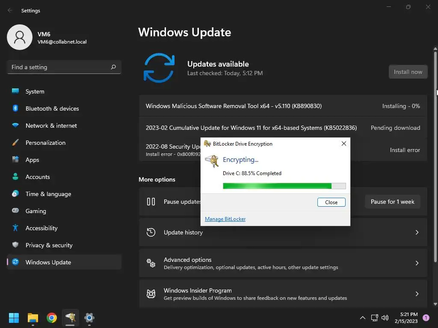This screenshot has height=328, width=438.
Task: Open the notification badge in tray
Action: point(426,318)
